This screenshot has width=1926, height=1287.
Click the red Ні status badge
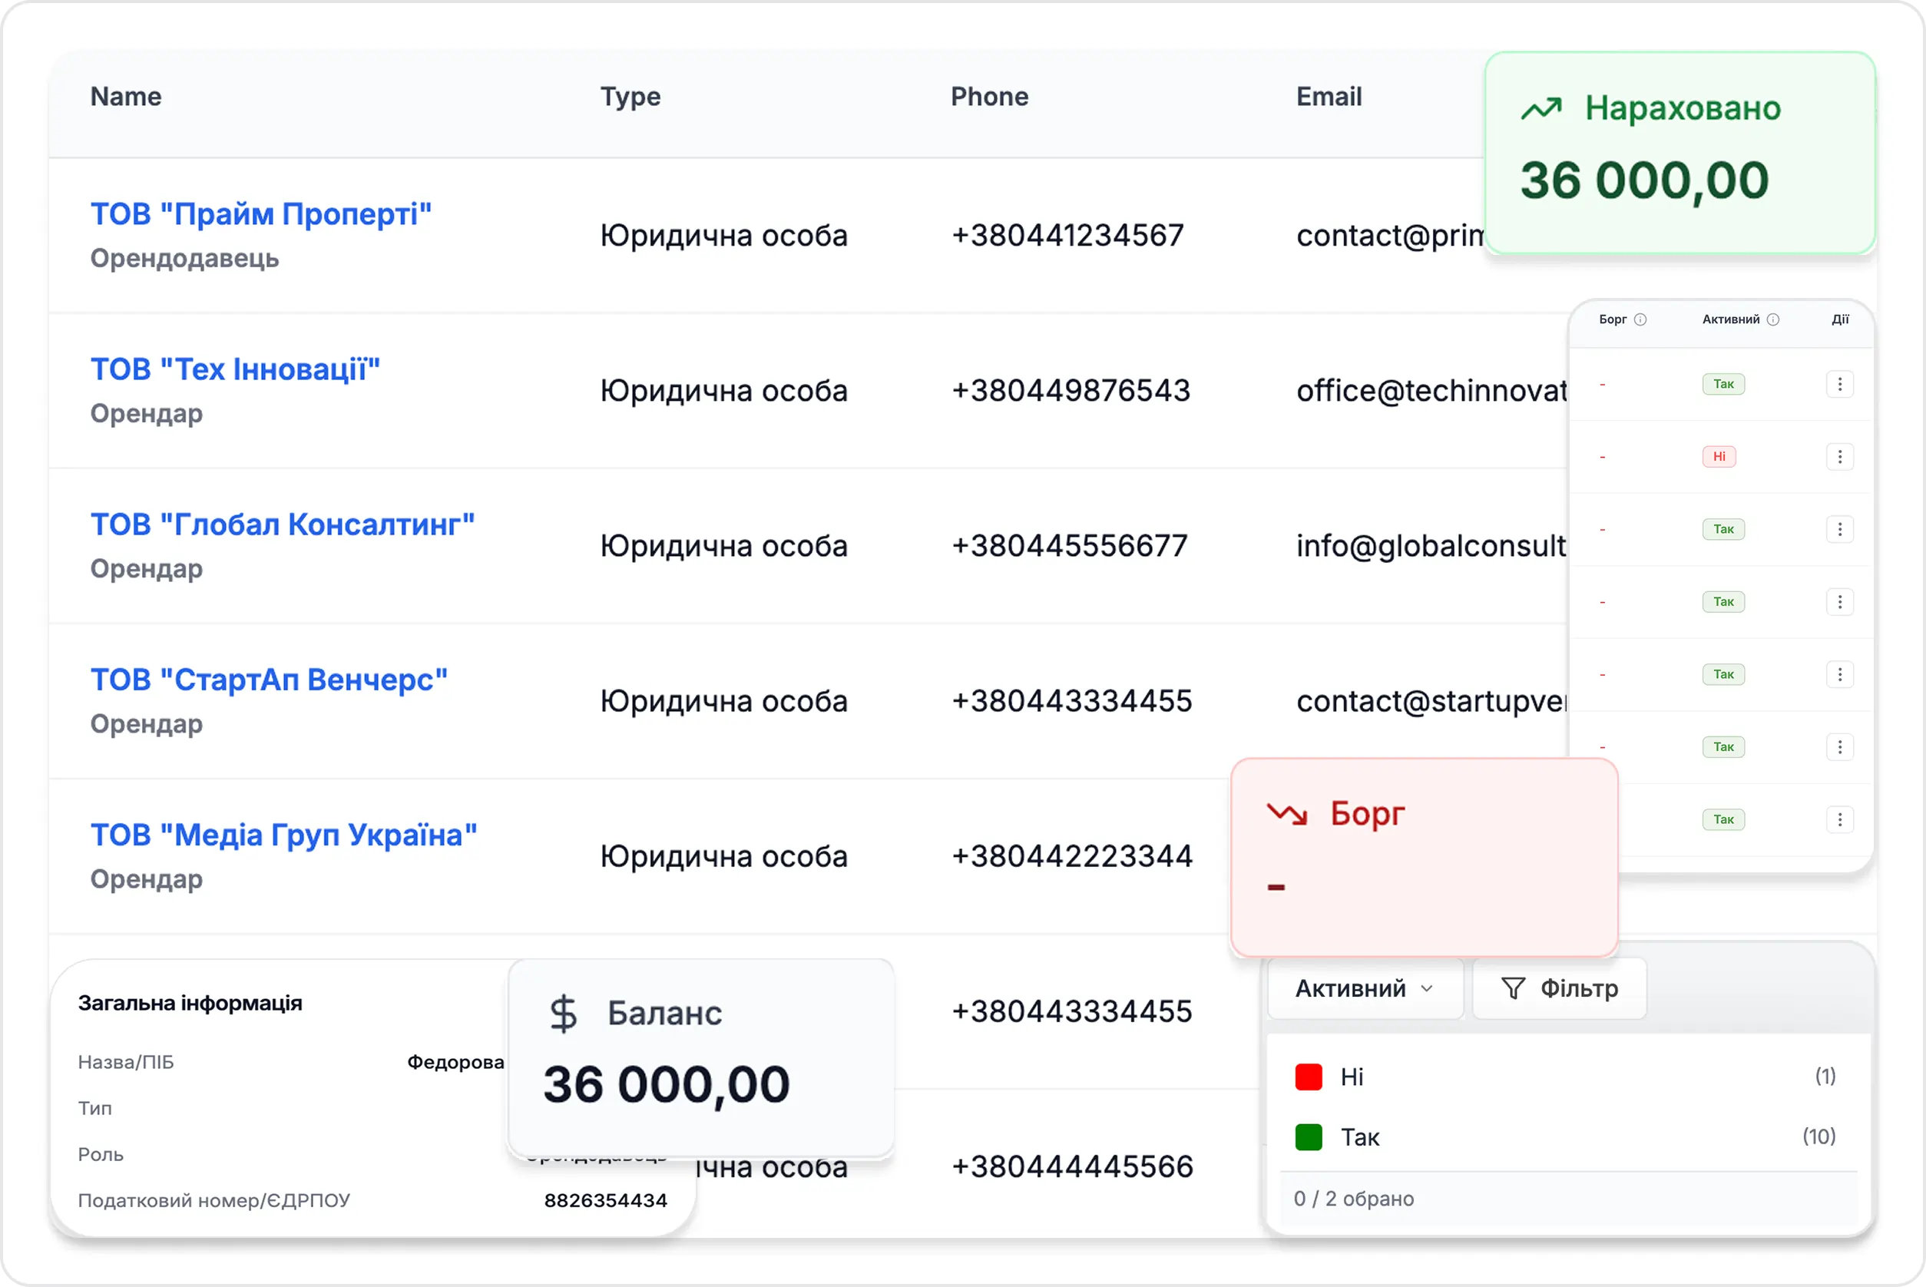(x=1719, y=456)
